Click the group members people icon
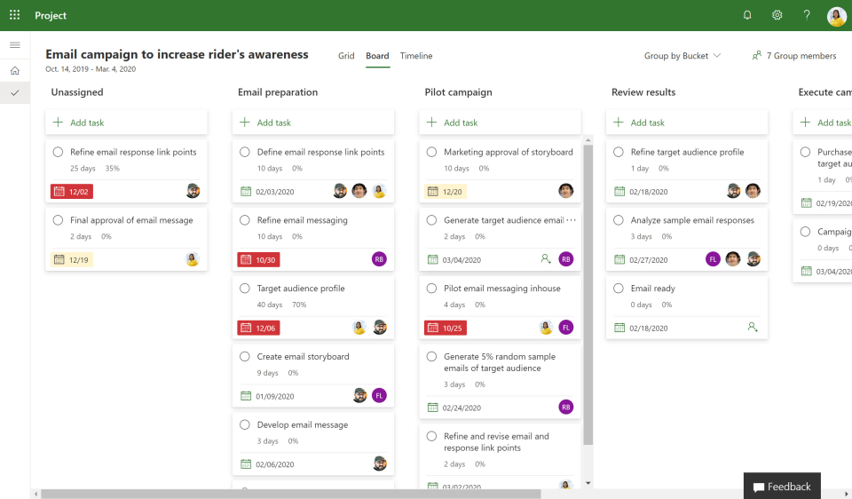The image size is (852, 499). tap(756, 55)
